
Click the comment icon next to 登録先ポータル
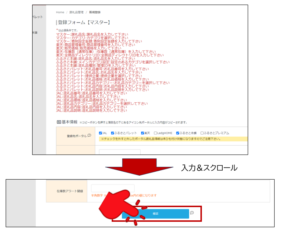click(x=89, y=136)
